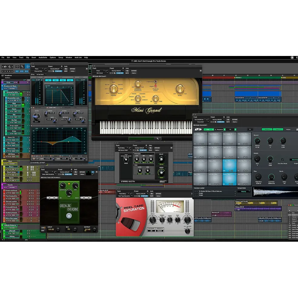This screenshot has height=298, width=298.
Task: Toggle One Shot Mode checkbox in GrooveCell
Action: [282, 160]
